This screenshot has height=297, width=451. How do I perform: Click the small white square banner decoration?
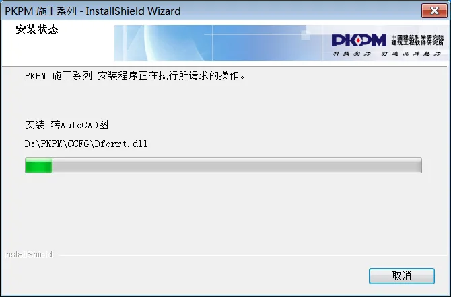pos(306,36)
